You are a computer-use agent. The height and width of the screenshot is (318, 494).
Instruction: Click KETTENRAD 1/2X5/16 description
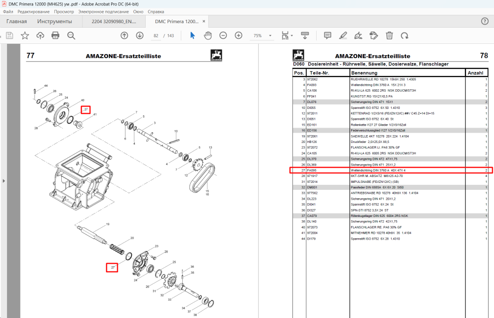coord(393,113)
